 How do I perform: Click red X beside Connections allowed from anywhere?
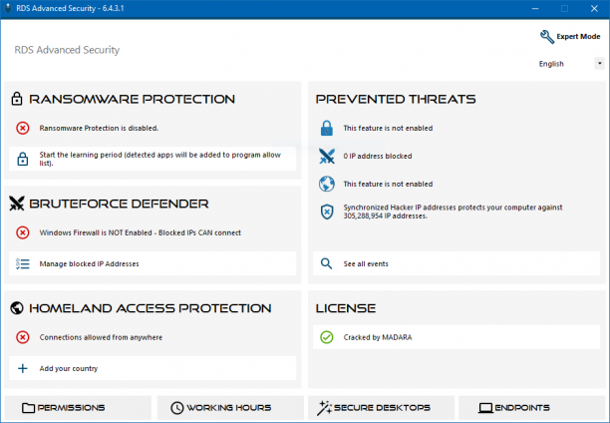[23, 337]
